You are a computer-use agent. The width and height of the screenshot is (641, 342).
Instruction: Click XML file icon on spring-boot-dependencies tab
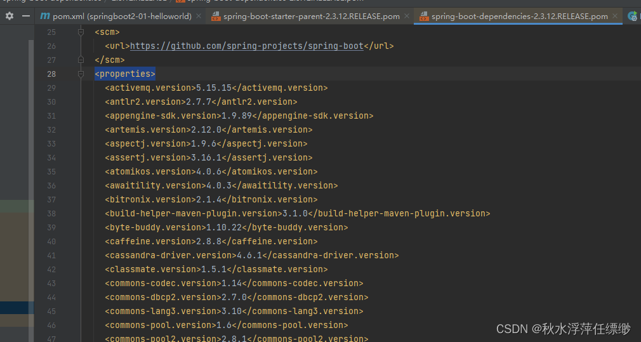(x=425, y=16)
